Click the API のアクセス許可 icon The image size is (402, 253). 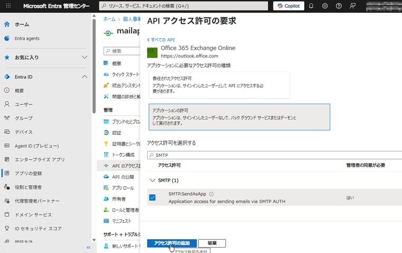[106, 166]
